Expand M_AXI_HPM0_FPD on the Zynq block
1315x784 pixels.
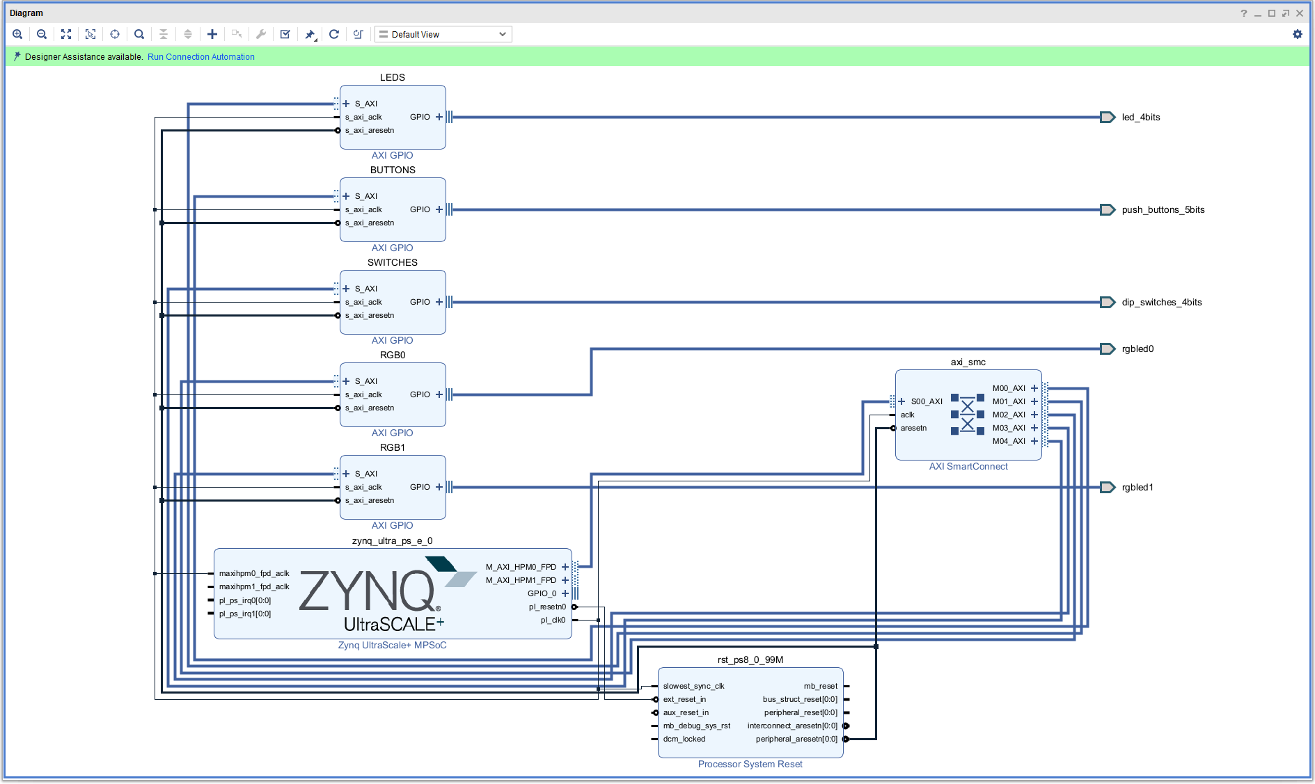[565, 567]
